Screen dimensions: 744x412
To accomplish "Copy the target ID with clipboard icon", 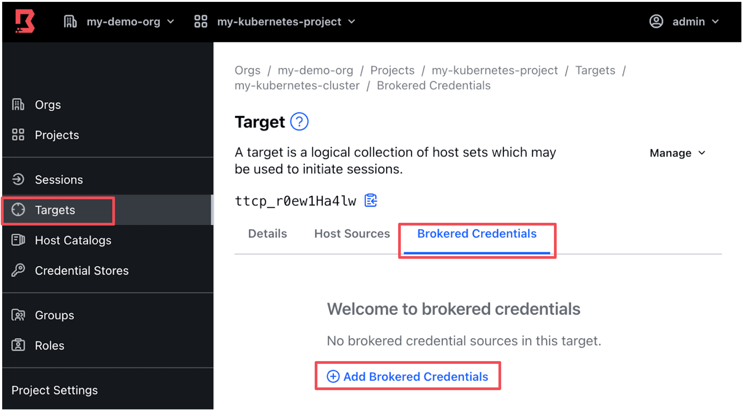I will pyautogui.click(x=370, y=200).
